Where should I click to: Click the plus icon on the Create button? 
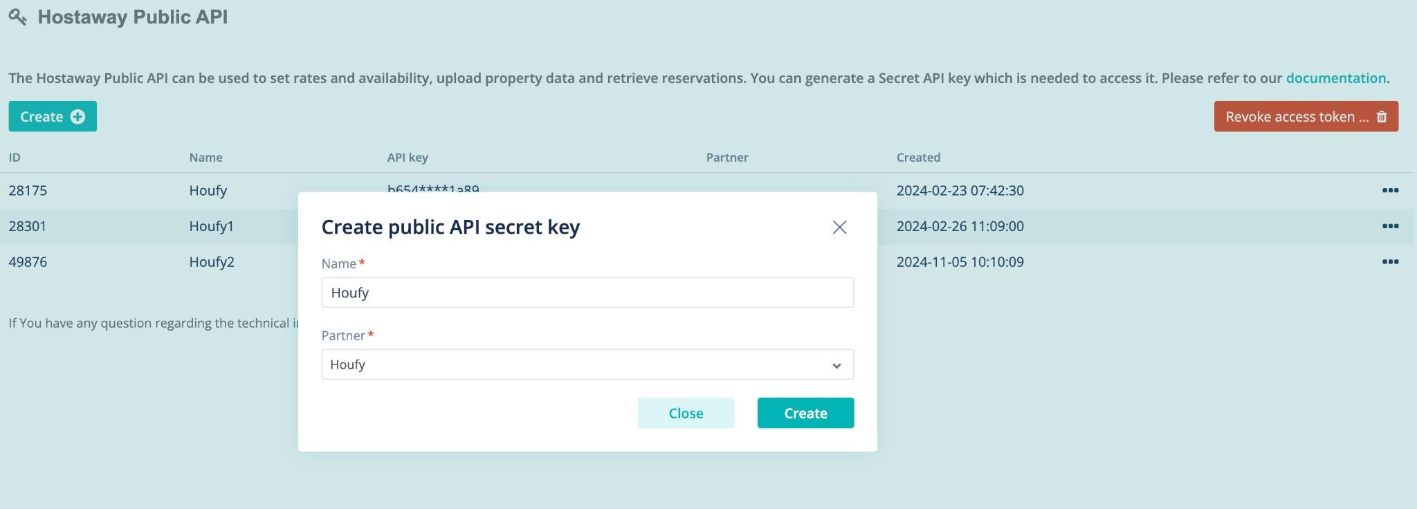[77, 117]
